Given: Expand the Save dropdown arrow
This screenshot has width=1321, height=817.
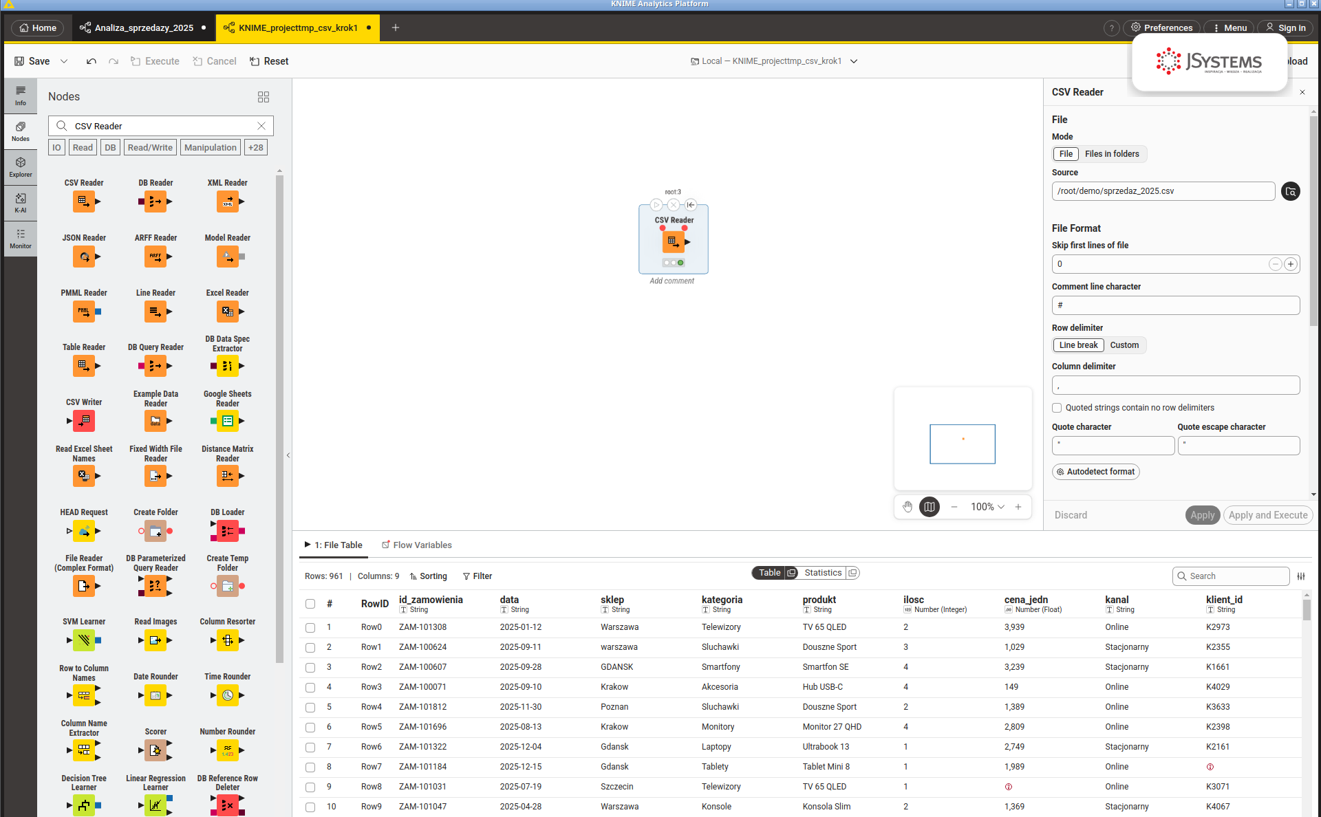Looking at the screenshot, I should (64, 61).
